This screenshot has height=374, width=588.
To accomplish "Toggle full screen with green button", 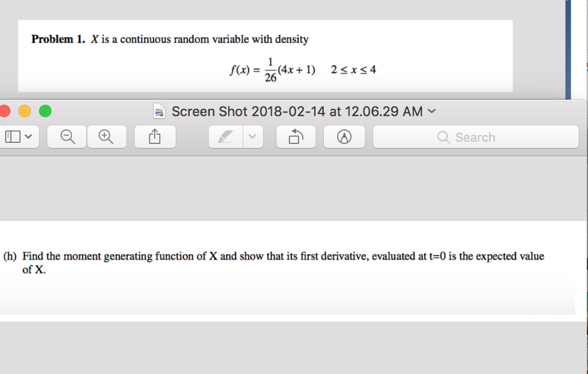I will click(45, 111).
